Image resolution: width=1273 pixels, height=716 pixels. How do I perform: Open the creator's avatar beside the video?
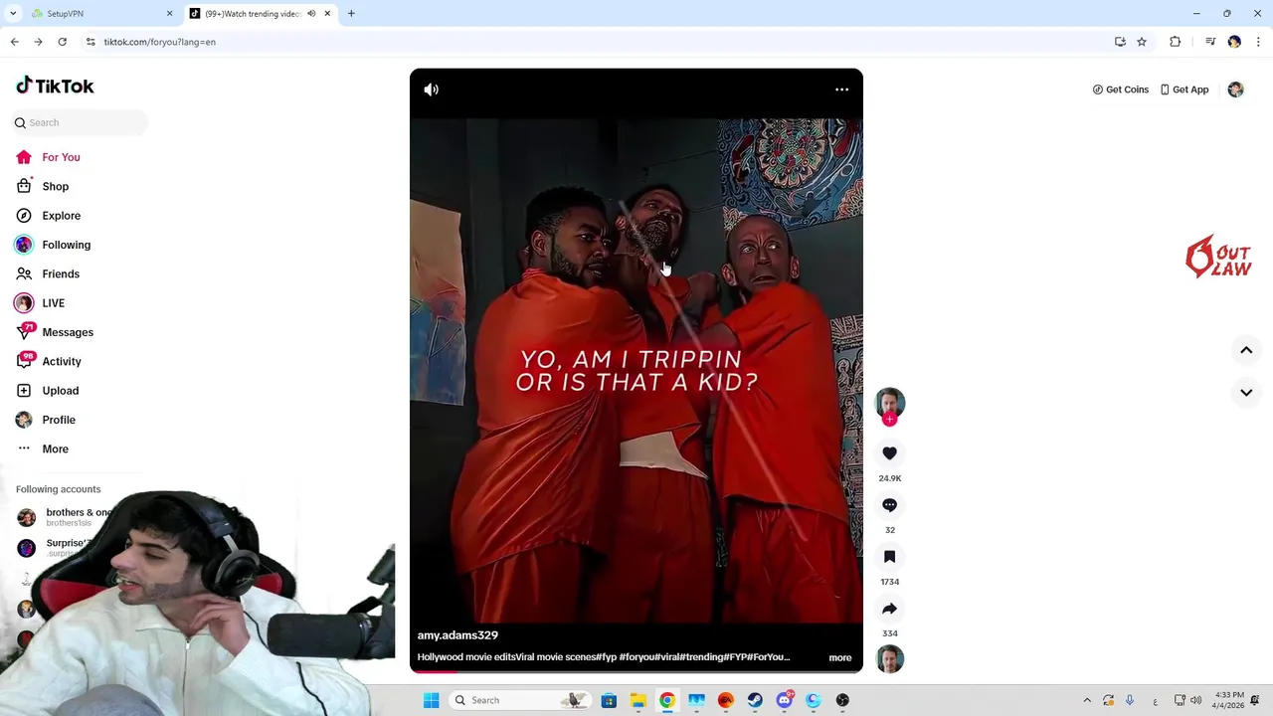(x=889, y=402)
